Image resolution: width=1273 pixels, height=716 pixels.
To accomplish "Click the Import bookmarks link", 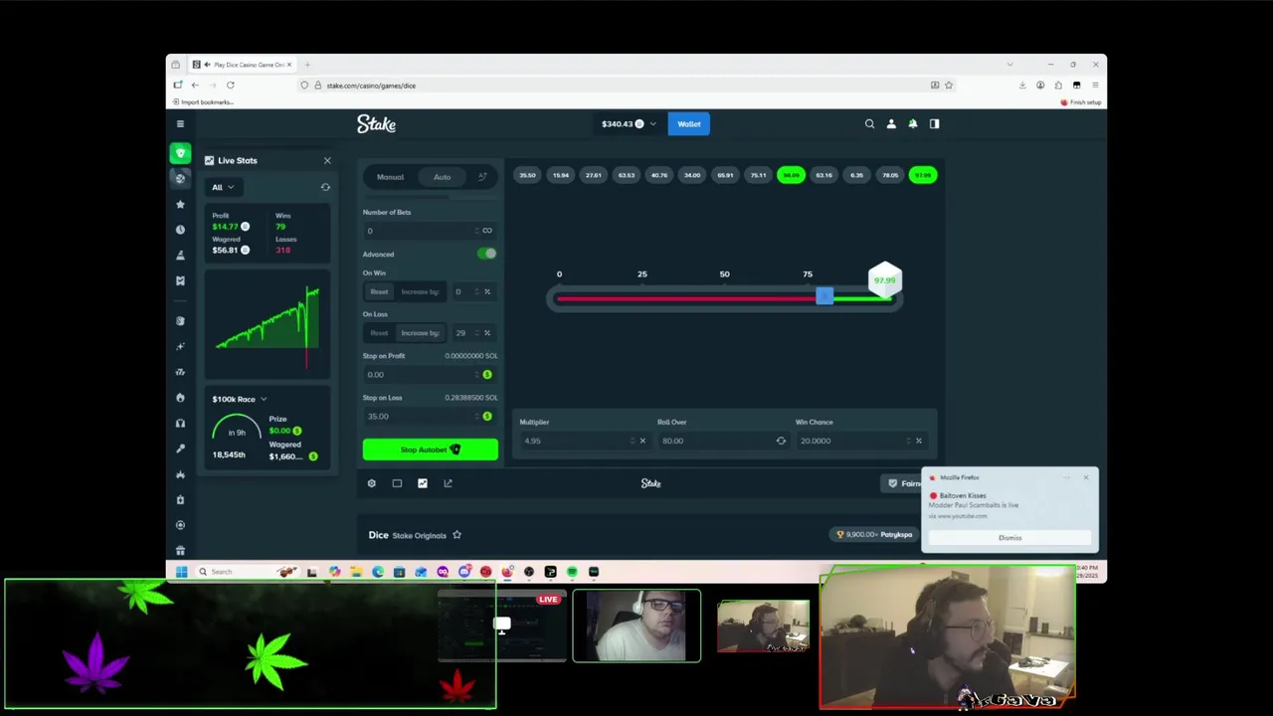I will point(203,102).
